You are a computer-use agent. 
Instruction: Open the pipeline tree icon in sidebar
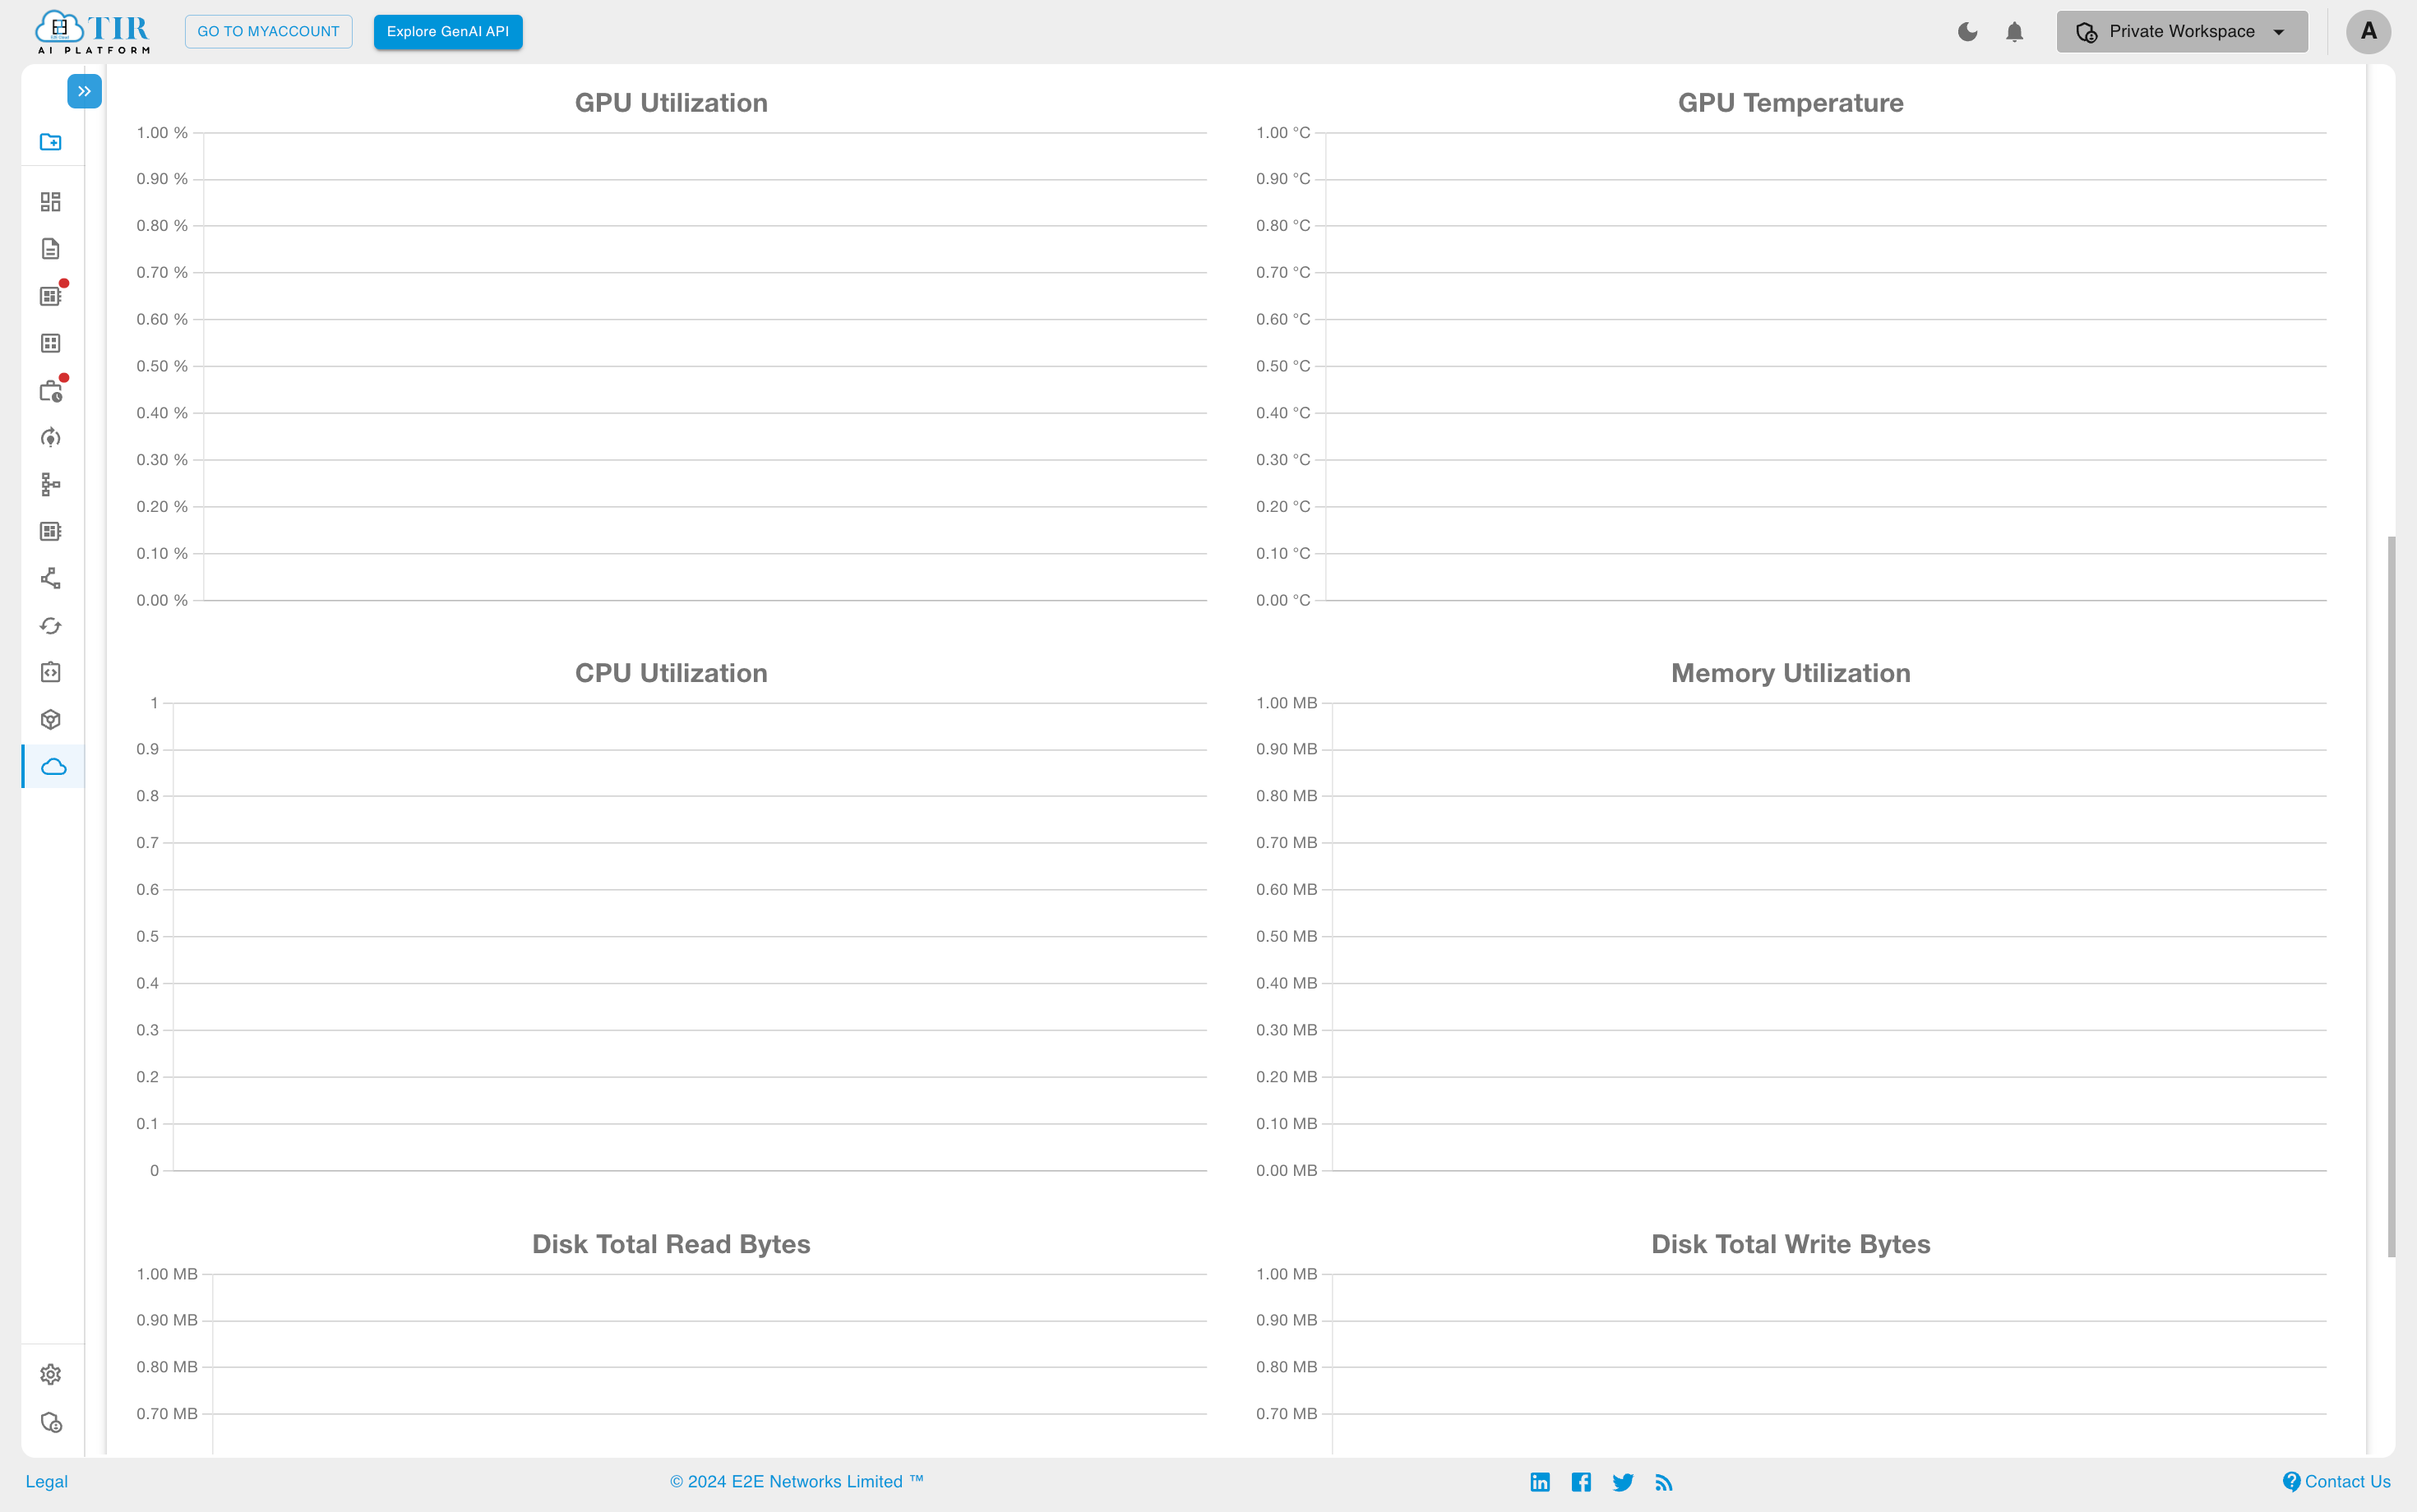[51, 485]
